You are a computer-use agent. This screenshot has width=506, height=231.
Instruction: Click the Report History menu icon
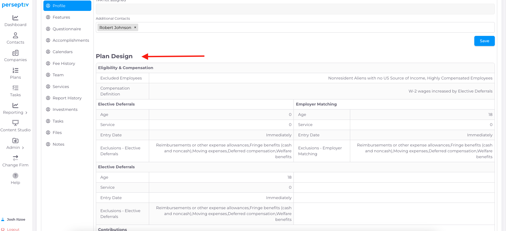point(48,98)
